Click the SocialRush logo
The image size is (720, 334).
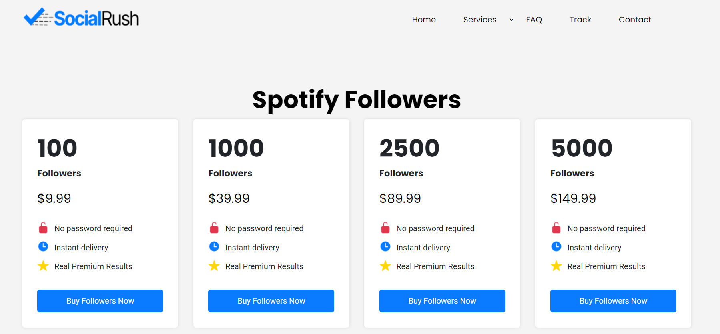pyautogui.click(x=81, y=17)
